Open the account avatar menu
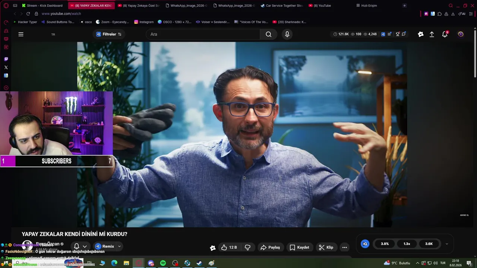This screenshot has width=477, height=268. coord(461,34)
